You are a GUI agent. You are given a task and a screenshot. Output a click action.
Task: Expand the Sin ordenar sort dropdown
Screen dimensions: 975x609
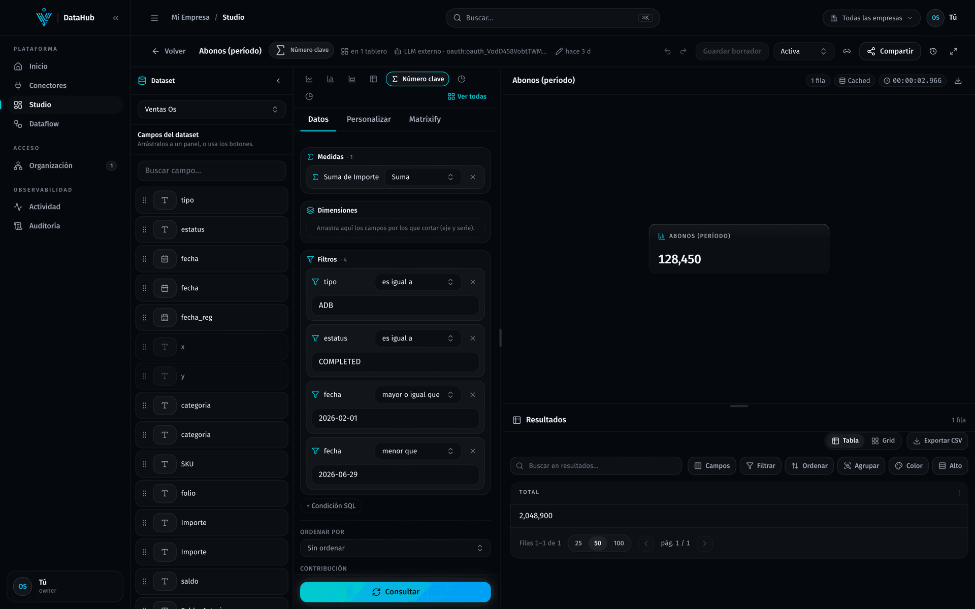(395, 548)
